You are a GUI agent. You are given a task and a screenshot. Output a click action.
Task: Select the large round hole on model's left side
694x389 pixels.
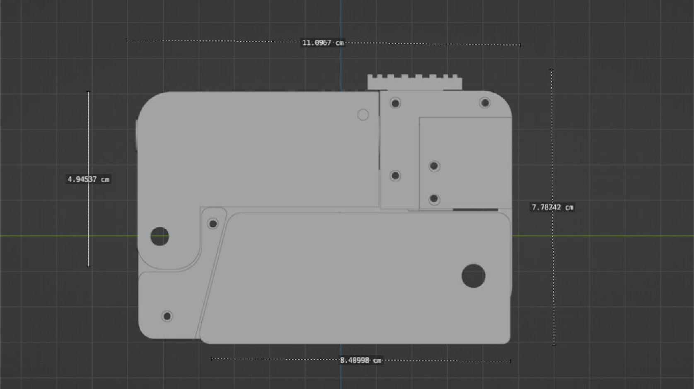[160, 236]
